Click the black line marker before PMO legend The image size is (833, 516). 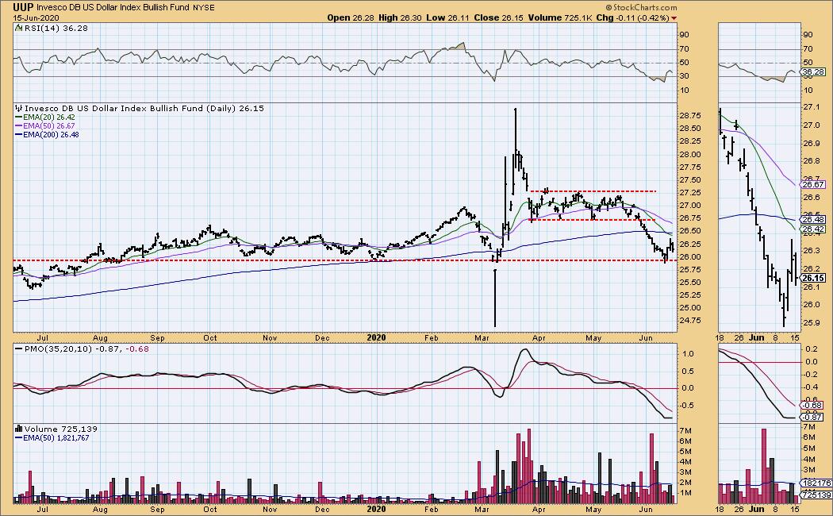click(x=18, y=349)
